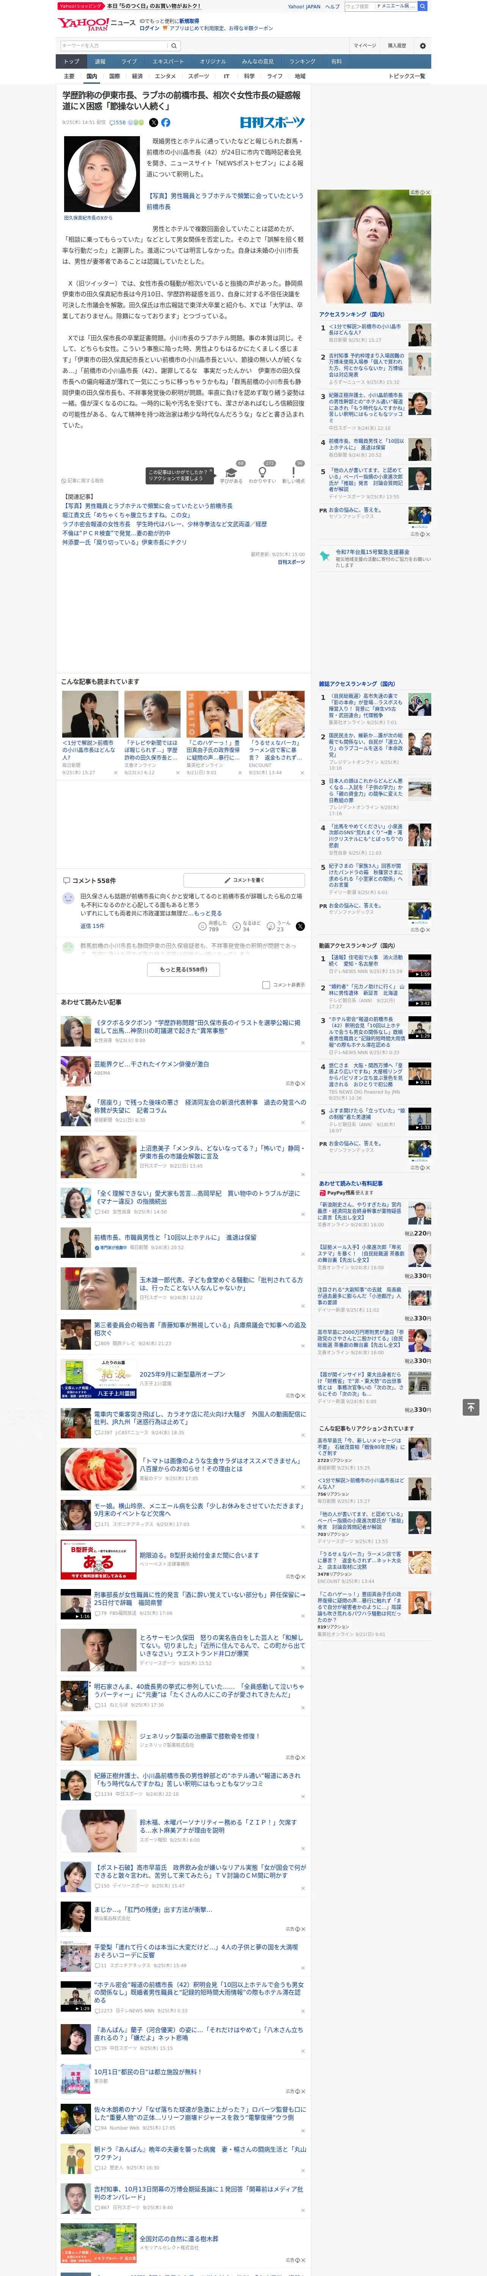Focus the keyword search input field
Screen dimensions: 487x2276
pos(114,46)
